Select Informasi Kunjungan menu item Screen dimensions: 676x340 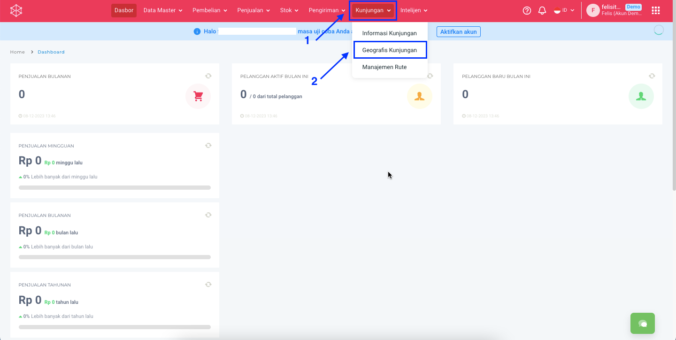coord(390,33)
